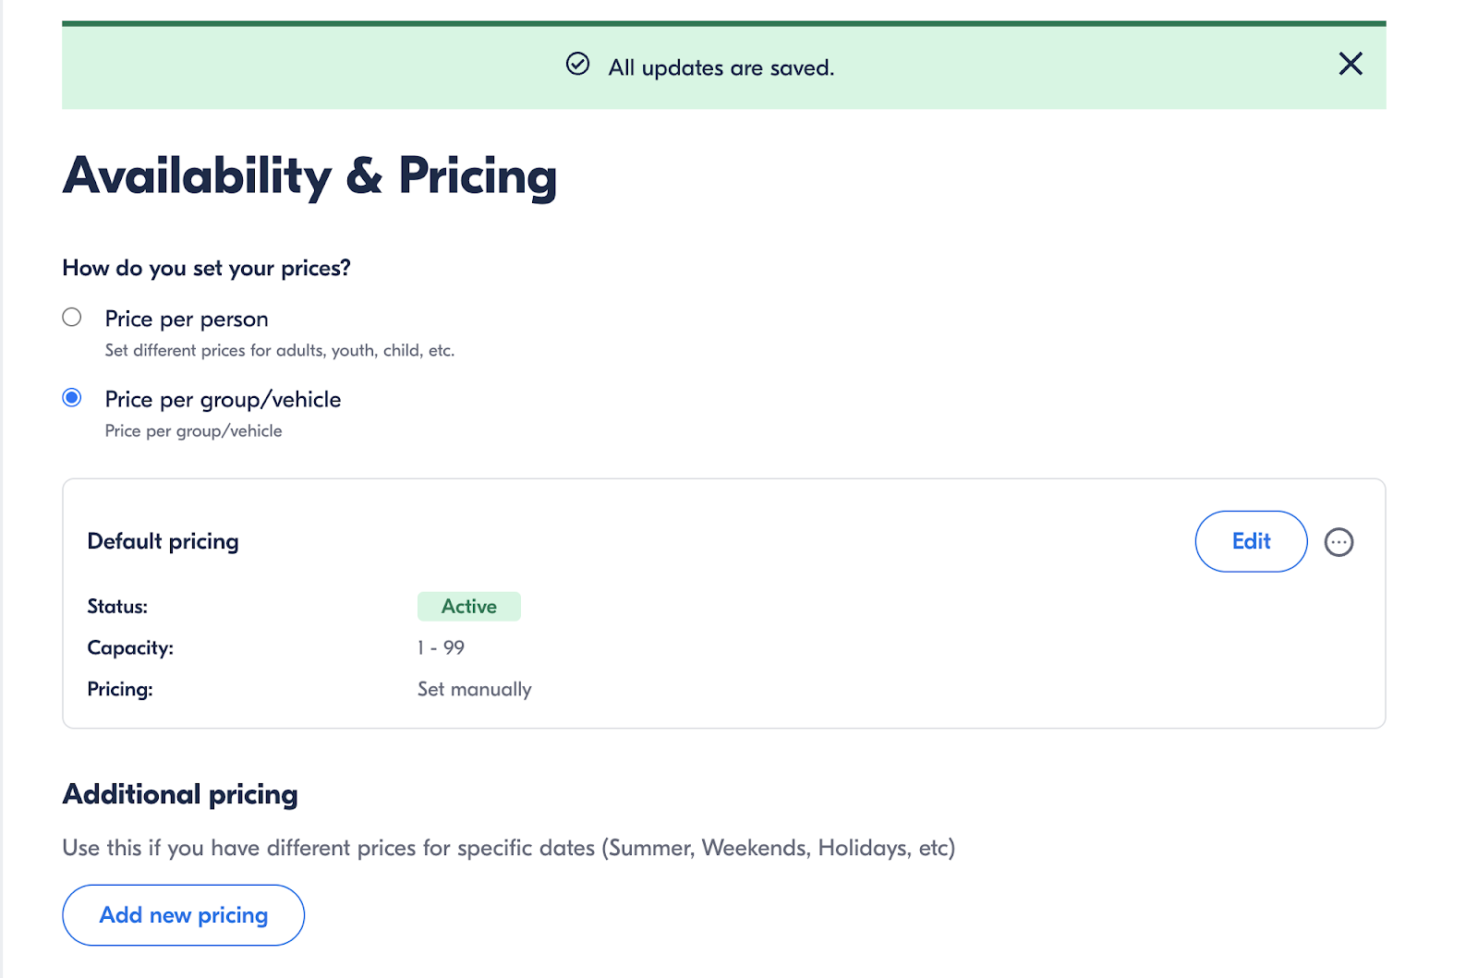Image resolution: width=1478 pixels, height=978 pixels.
Task: Click the Capacity value '1 - 99'
Action: pos(440,647)
